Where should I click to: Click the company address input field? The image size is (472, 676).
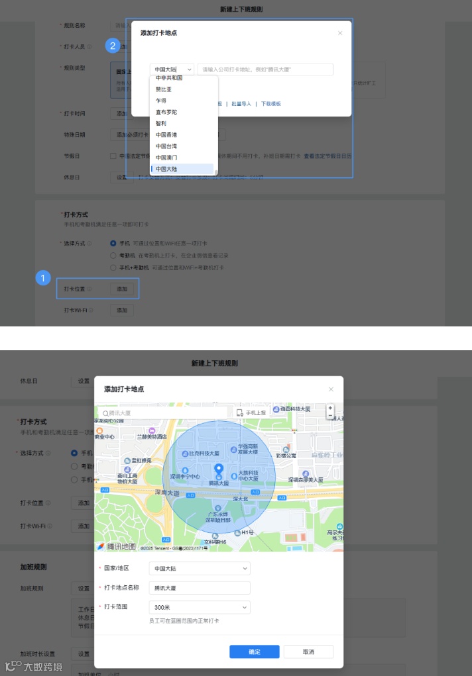[x=265, y=70]
